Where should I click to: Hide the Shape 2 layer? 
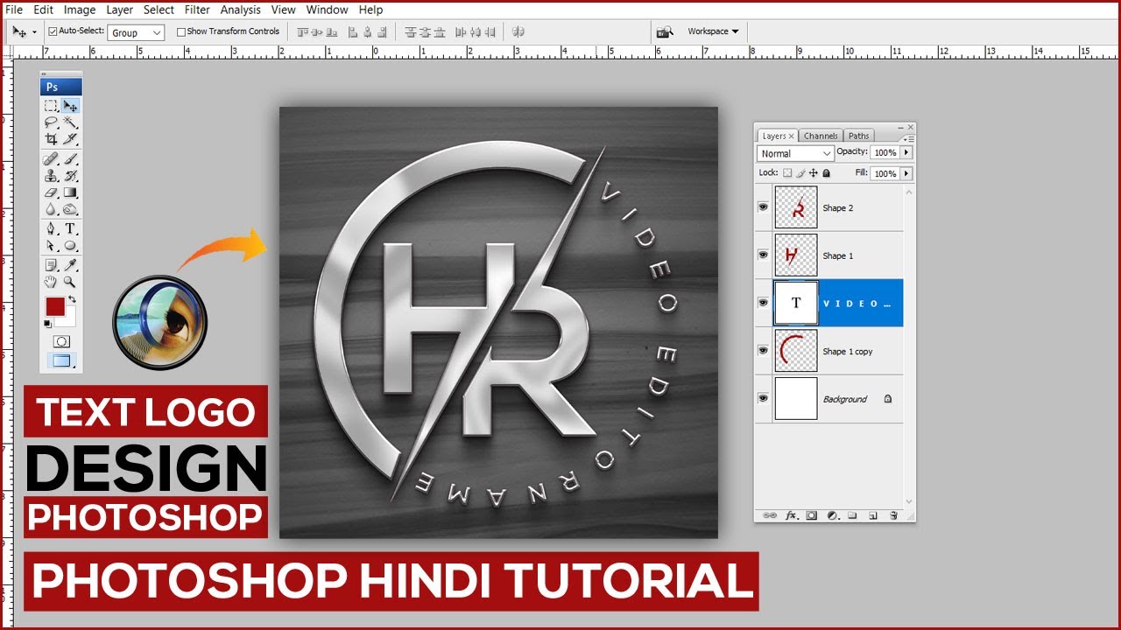pos(763,207)
